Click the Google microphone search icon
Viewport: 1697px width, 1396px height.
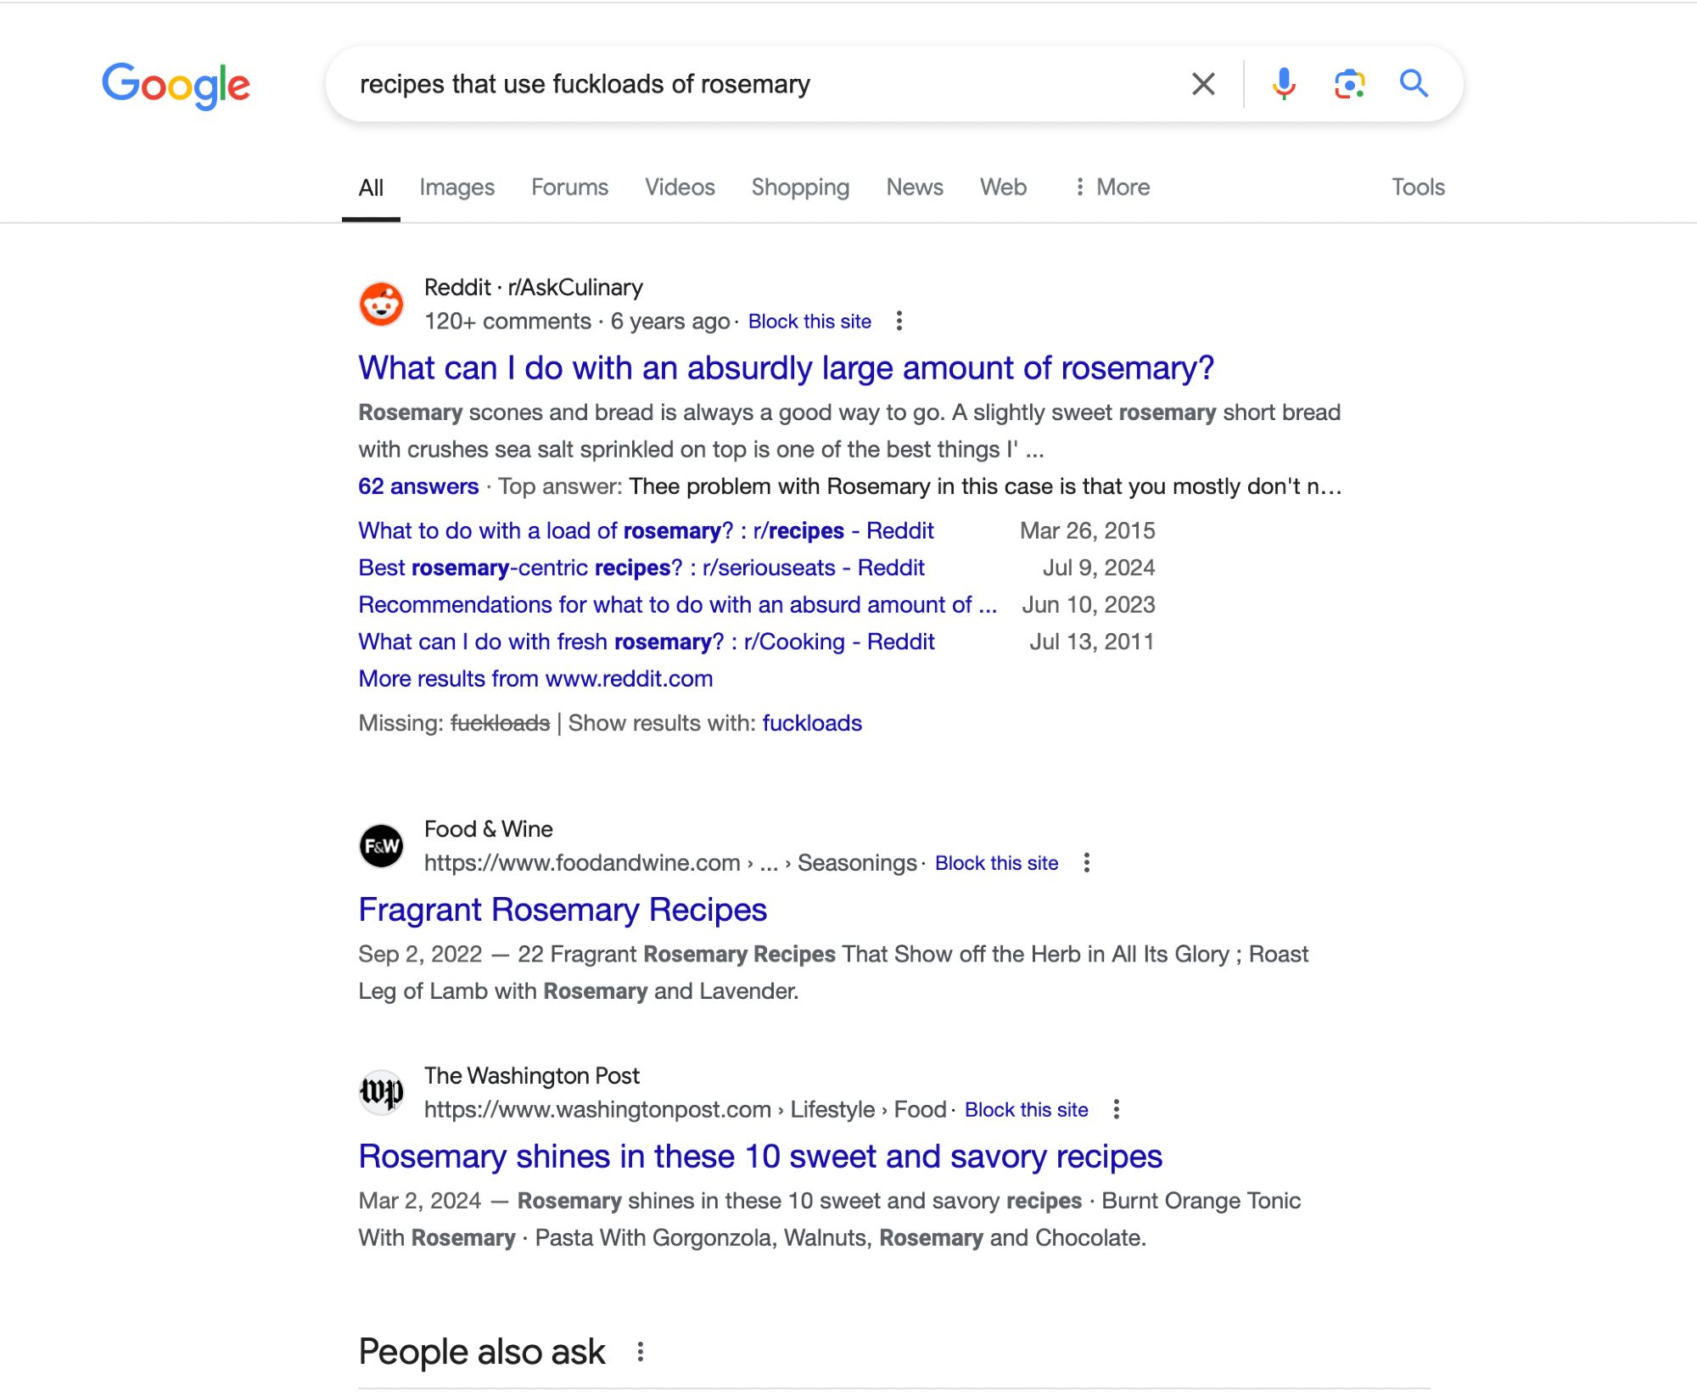point(1284,83)
